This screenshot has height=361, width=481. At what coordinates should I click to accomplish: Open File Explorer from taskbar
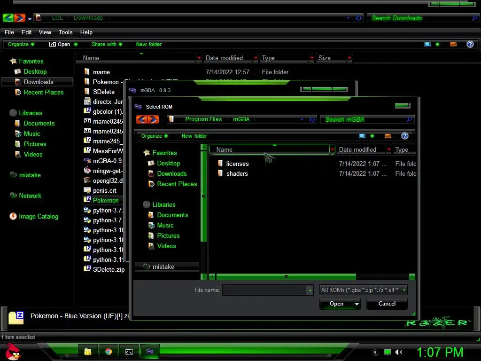click(88, 352)
